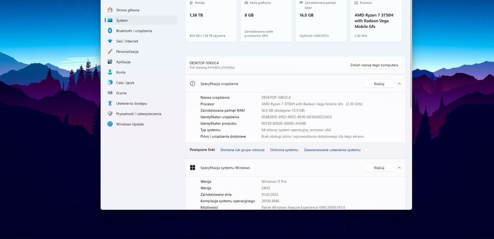Viewport: 494px width, 239px height.
Task: Click the Pakiet Windows Feature Experience value
Action: [303, 207]
